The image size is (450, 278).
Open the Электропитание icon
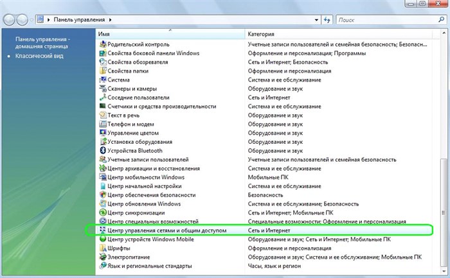(103, 257)
